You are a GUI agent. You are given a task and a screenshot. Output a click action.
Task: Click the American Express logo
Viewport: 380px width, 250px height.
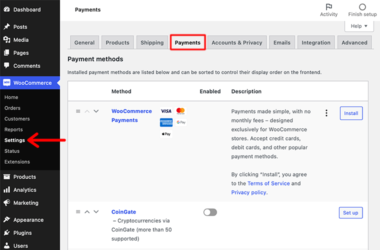pyautogui.click(x=166, y=122)
